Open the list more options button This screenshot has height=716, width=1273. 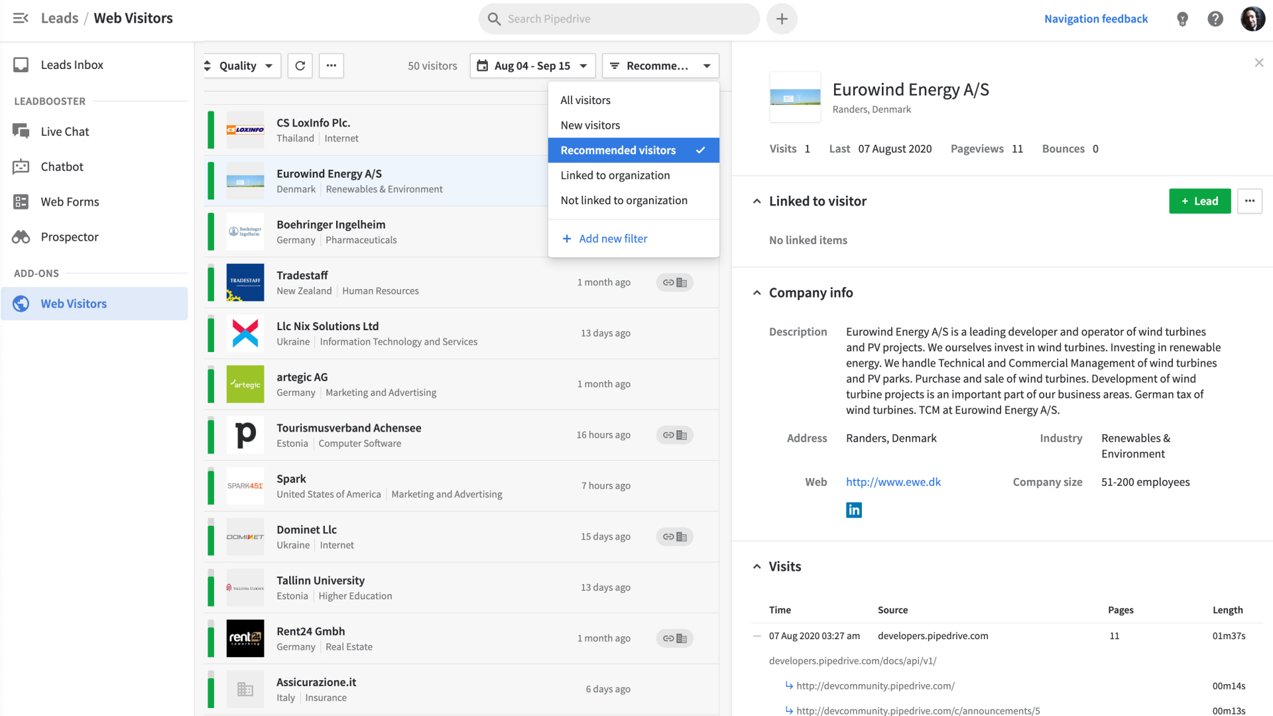pos(332,66)
